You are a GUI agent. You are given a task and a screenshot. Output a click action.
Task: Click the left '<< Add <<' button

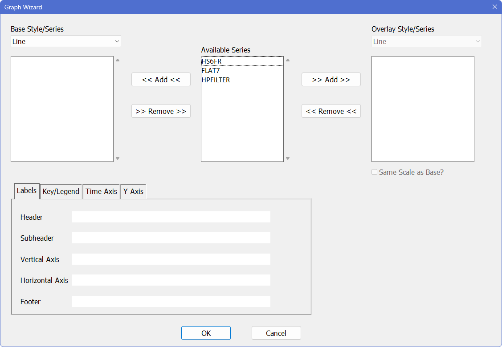tap(161, 80)
